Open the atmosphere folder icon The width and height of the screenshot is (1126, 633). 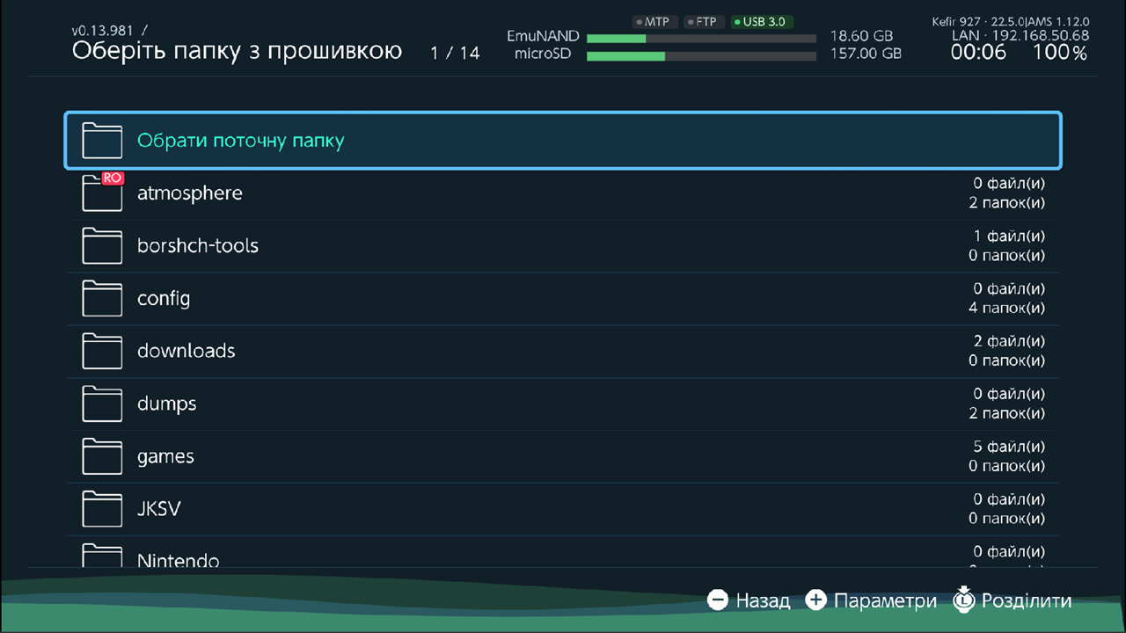pos(102,193)
